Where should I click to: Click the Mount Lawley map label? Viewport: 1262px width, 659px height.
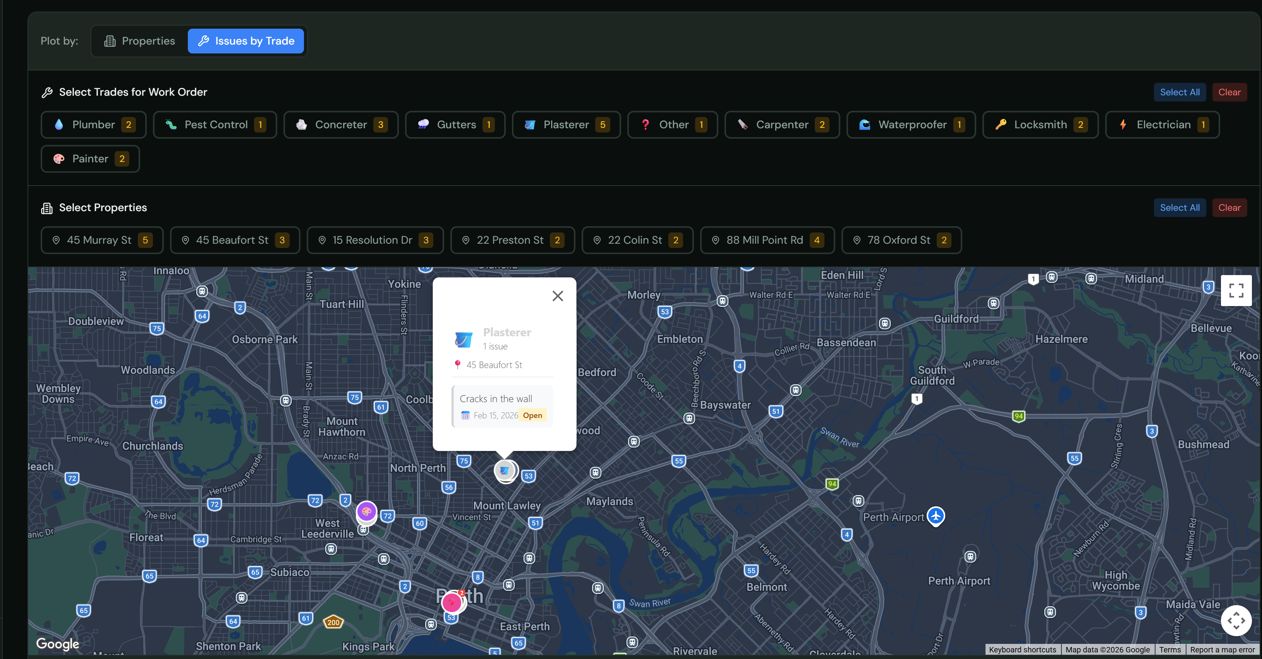click(x=507, y=506)
